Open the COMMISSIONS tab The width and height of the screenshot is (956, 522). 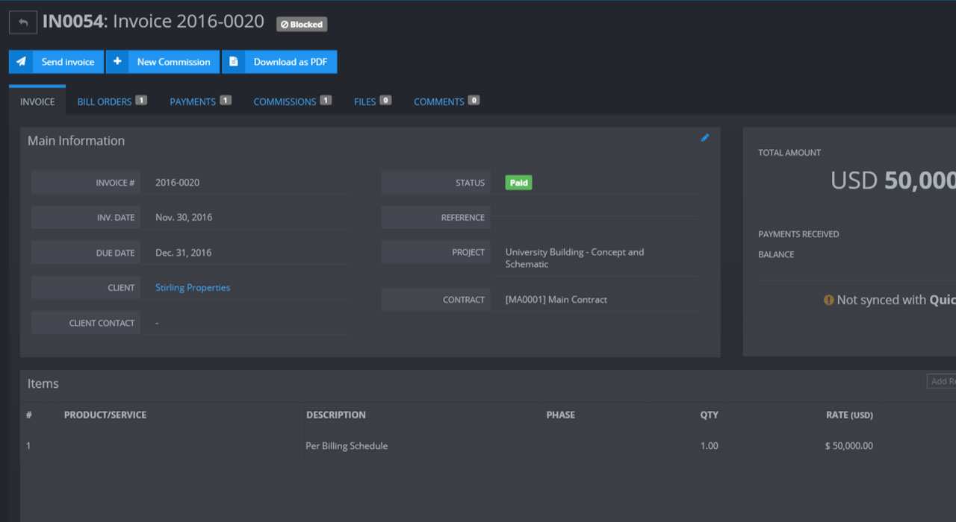pos(292,101)
